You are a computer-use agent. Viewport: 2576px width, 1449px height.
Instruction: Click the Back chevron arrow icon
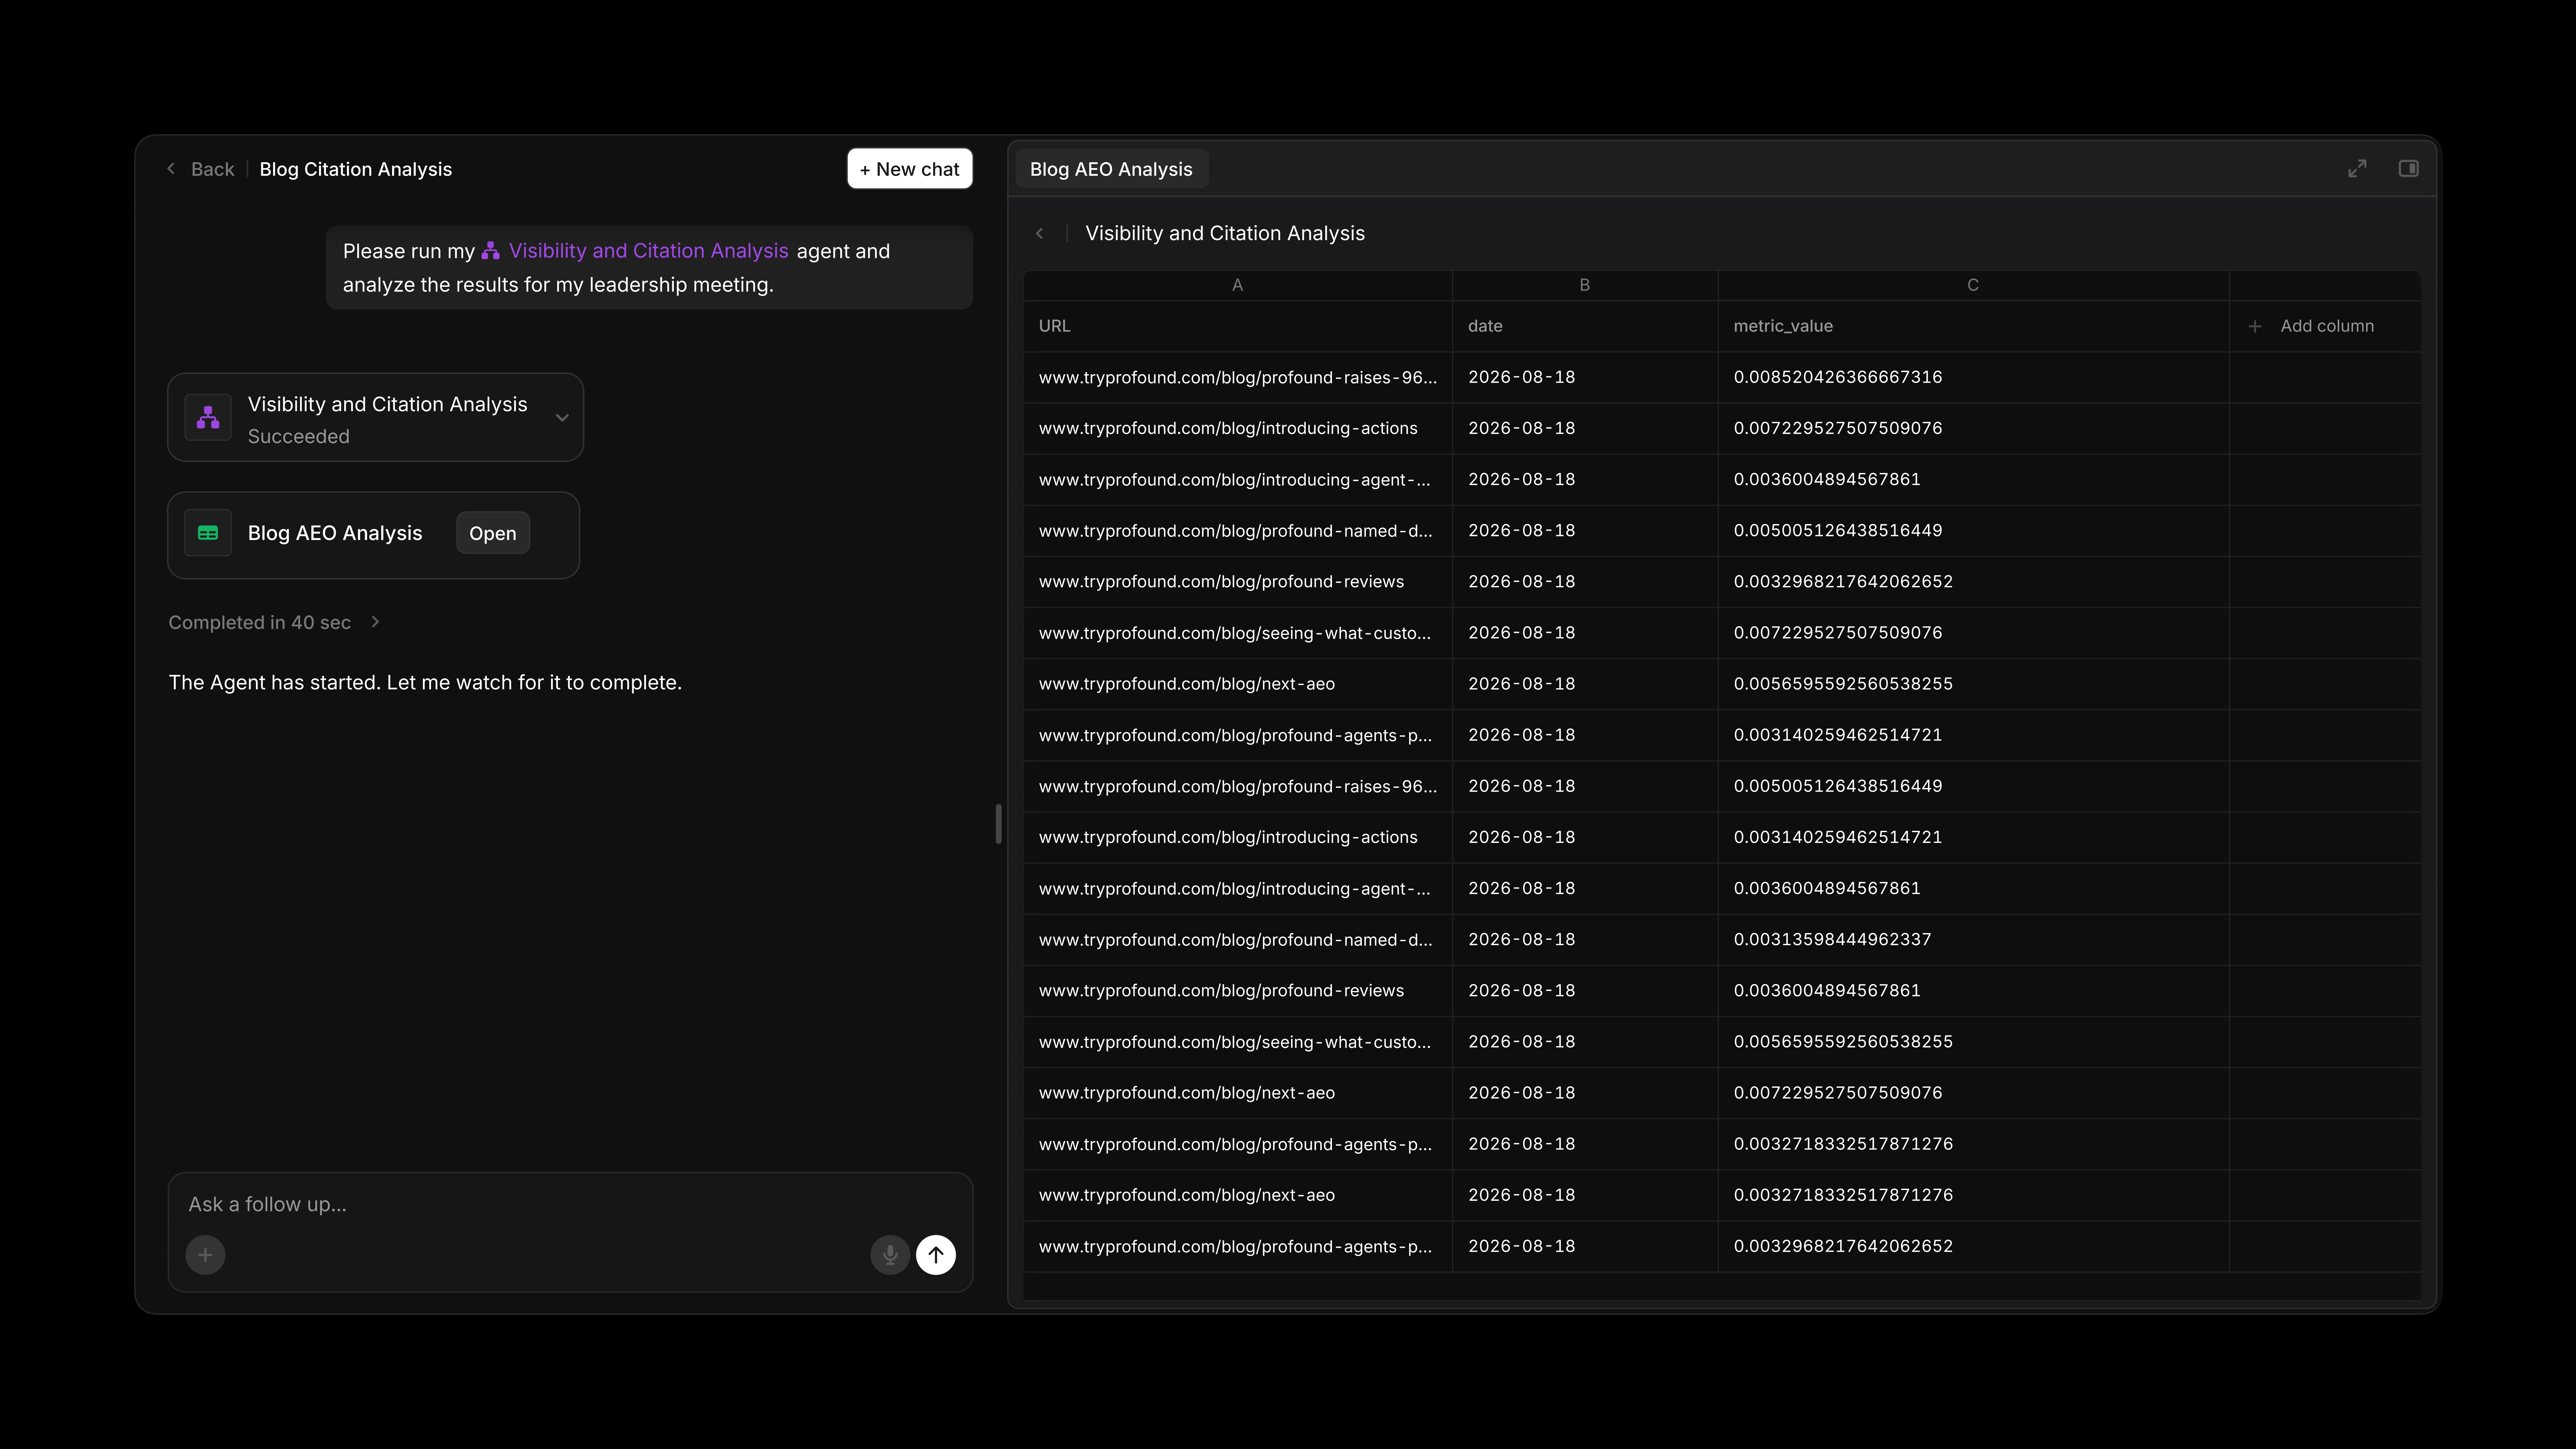(x=171, y=169)
